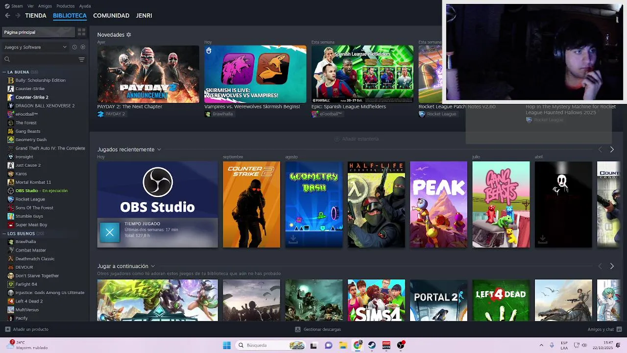Click the Rocket League list icon
Image resolution: width=627 pixels, height=353 pixels.
click(11, 199)
